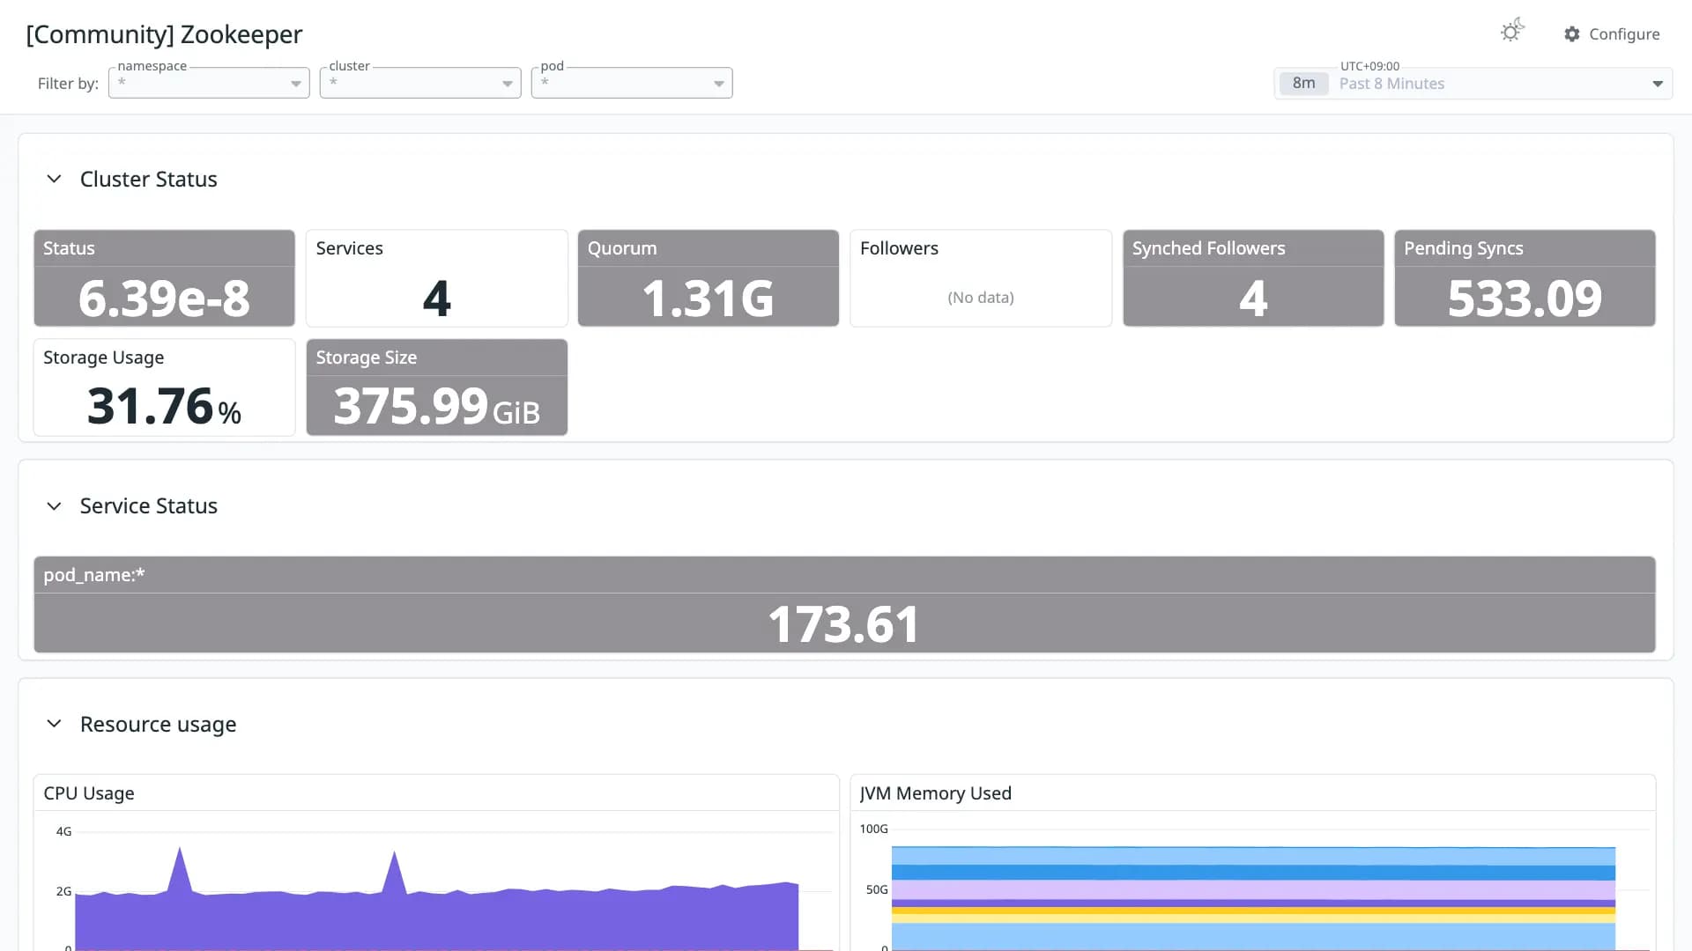Click the Followers No data widget
1692x951 pixels.
(x=981, y=278)
